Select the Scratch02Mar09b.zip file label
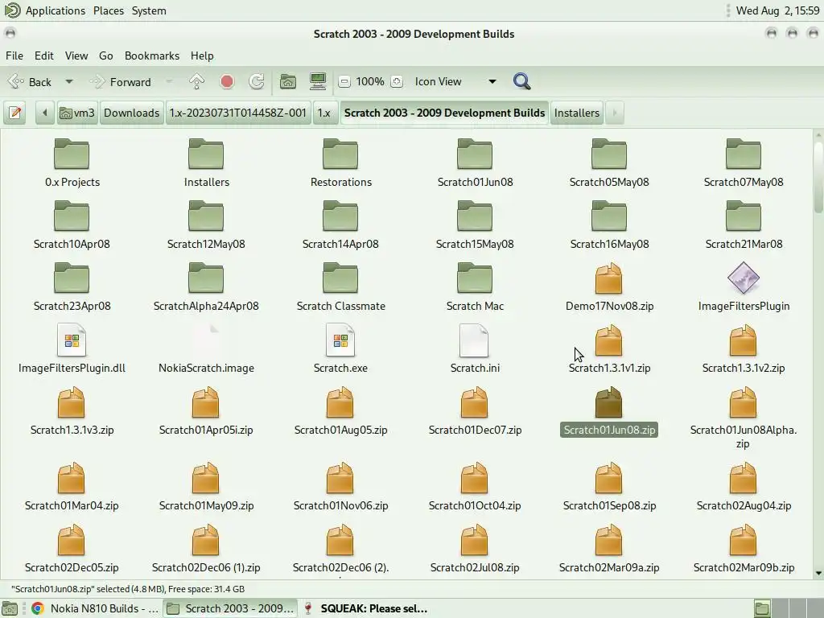 tap(743, 567)
